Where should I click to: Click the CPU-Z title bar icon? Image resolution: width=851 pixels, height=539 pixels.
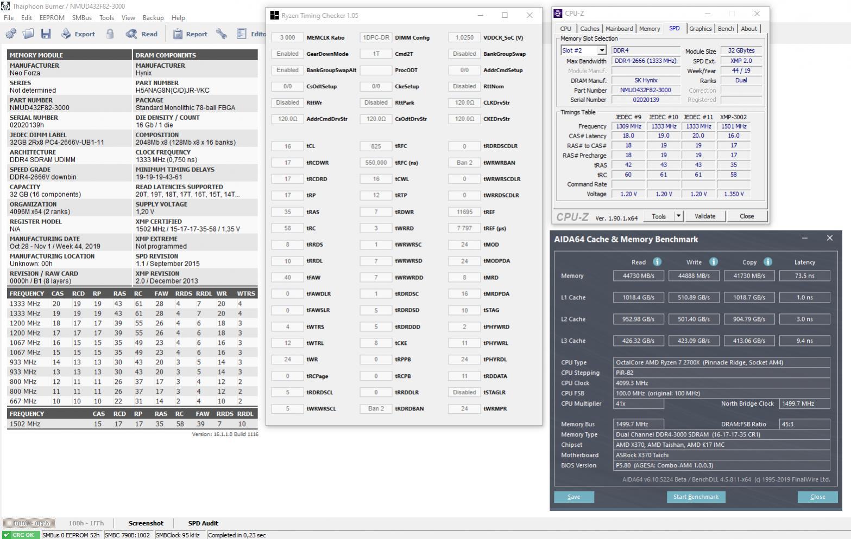click(x=558, y=14)
